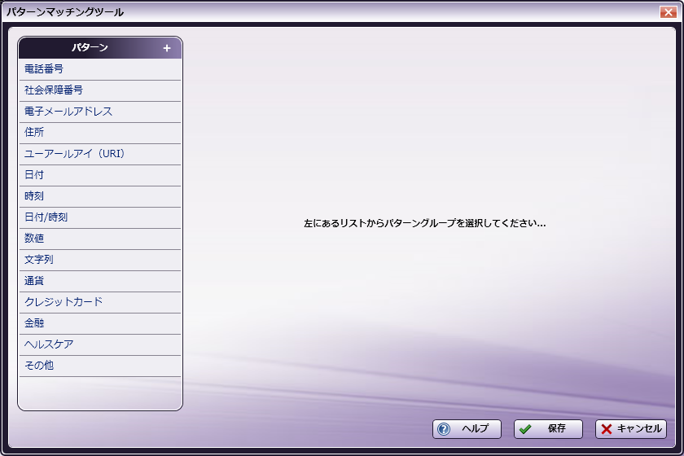
Task: Select the ヘルスケア pattern group
Action: coord(100,344)
